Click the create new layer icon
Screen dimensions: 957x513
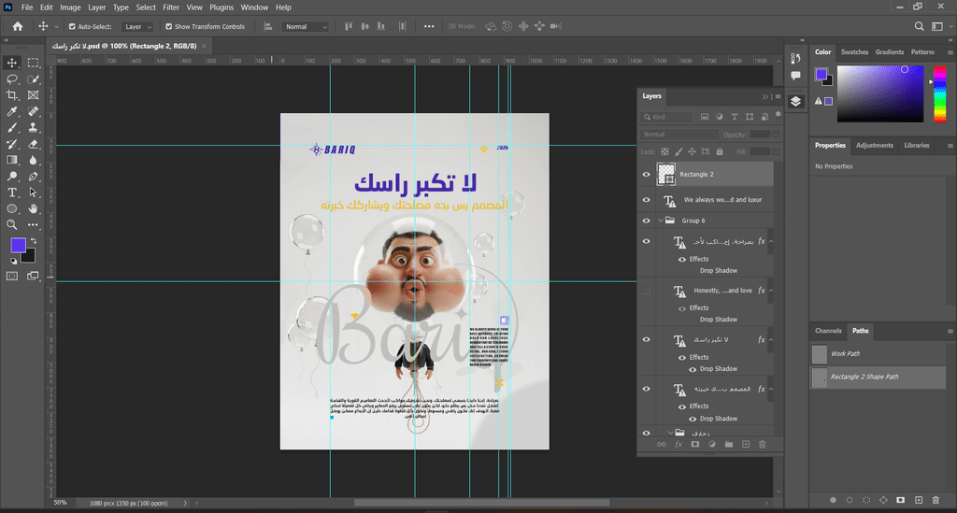[x=745, y=445]
